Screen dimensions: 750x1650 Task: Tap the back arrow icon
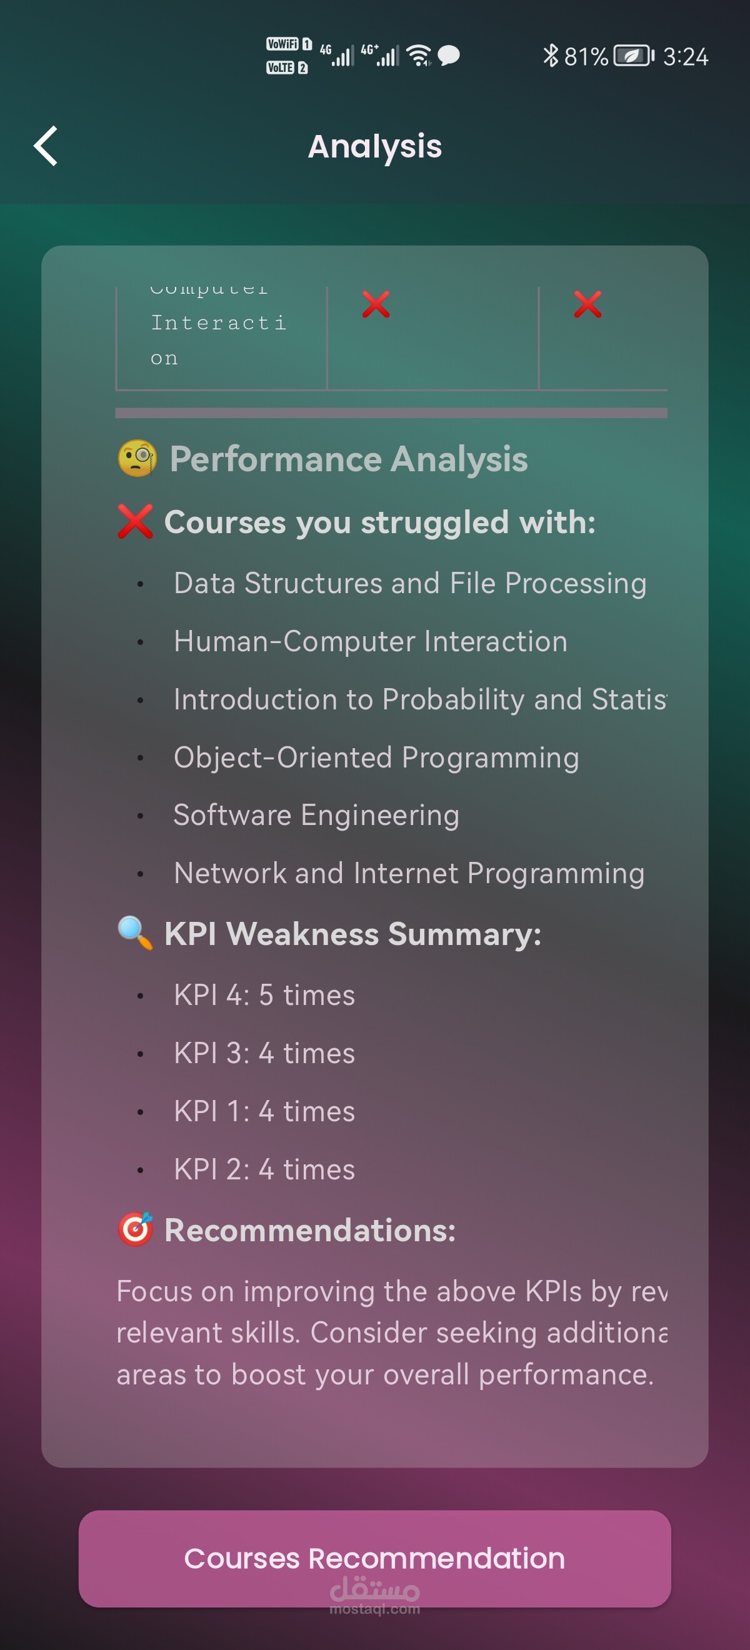(x=46, y=146)
